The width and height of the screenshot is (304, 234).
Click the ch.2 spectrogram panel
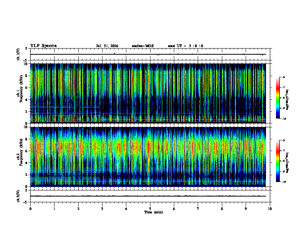click(x=148, y=157)
